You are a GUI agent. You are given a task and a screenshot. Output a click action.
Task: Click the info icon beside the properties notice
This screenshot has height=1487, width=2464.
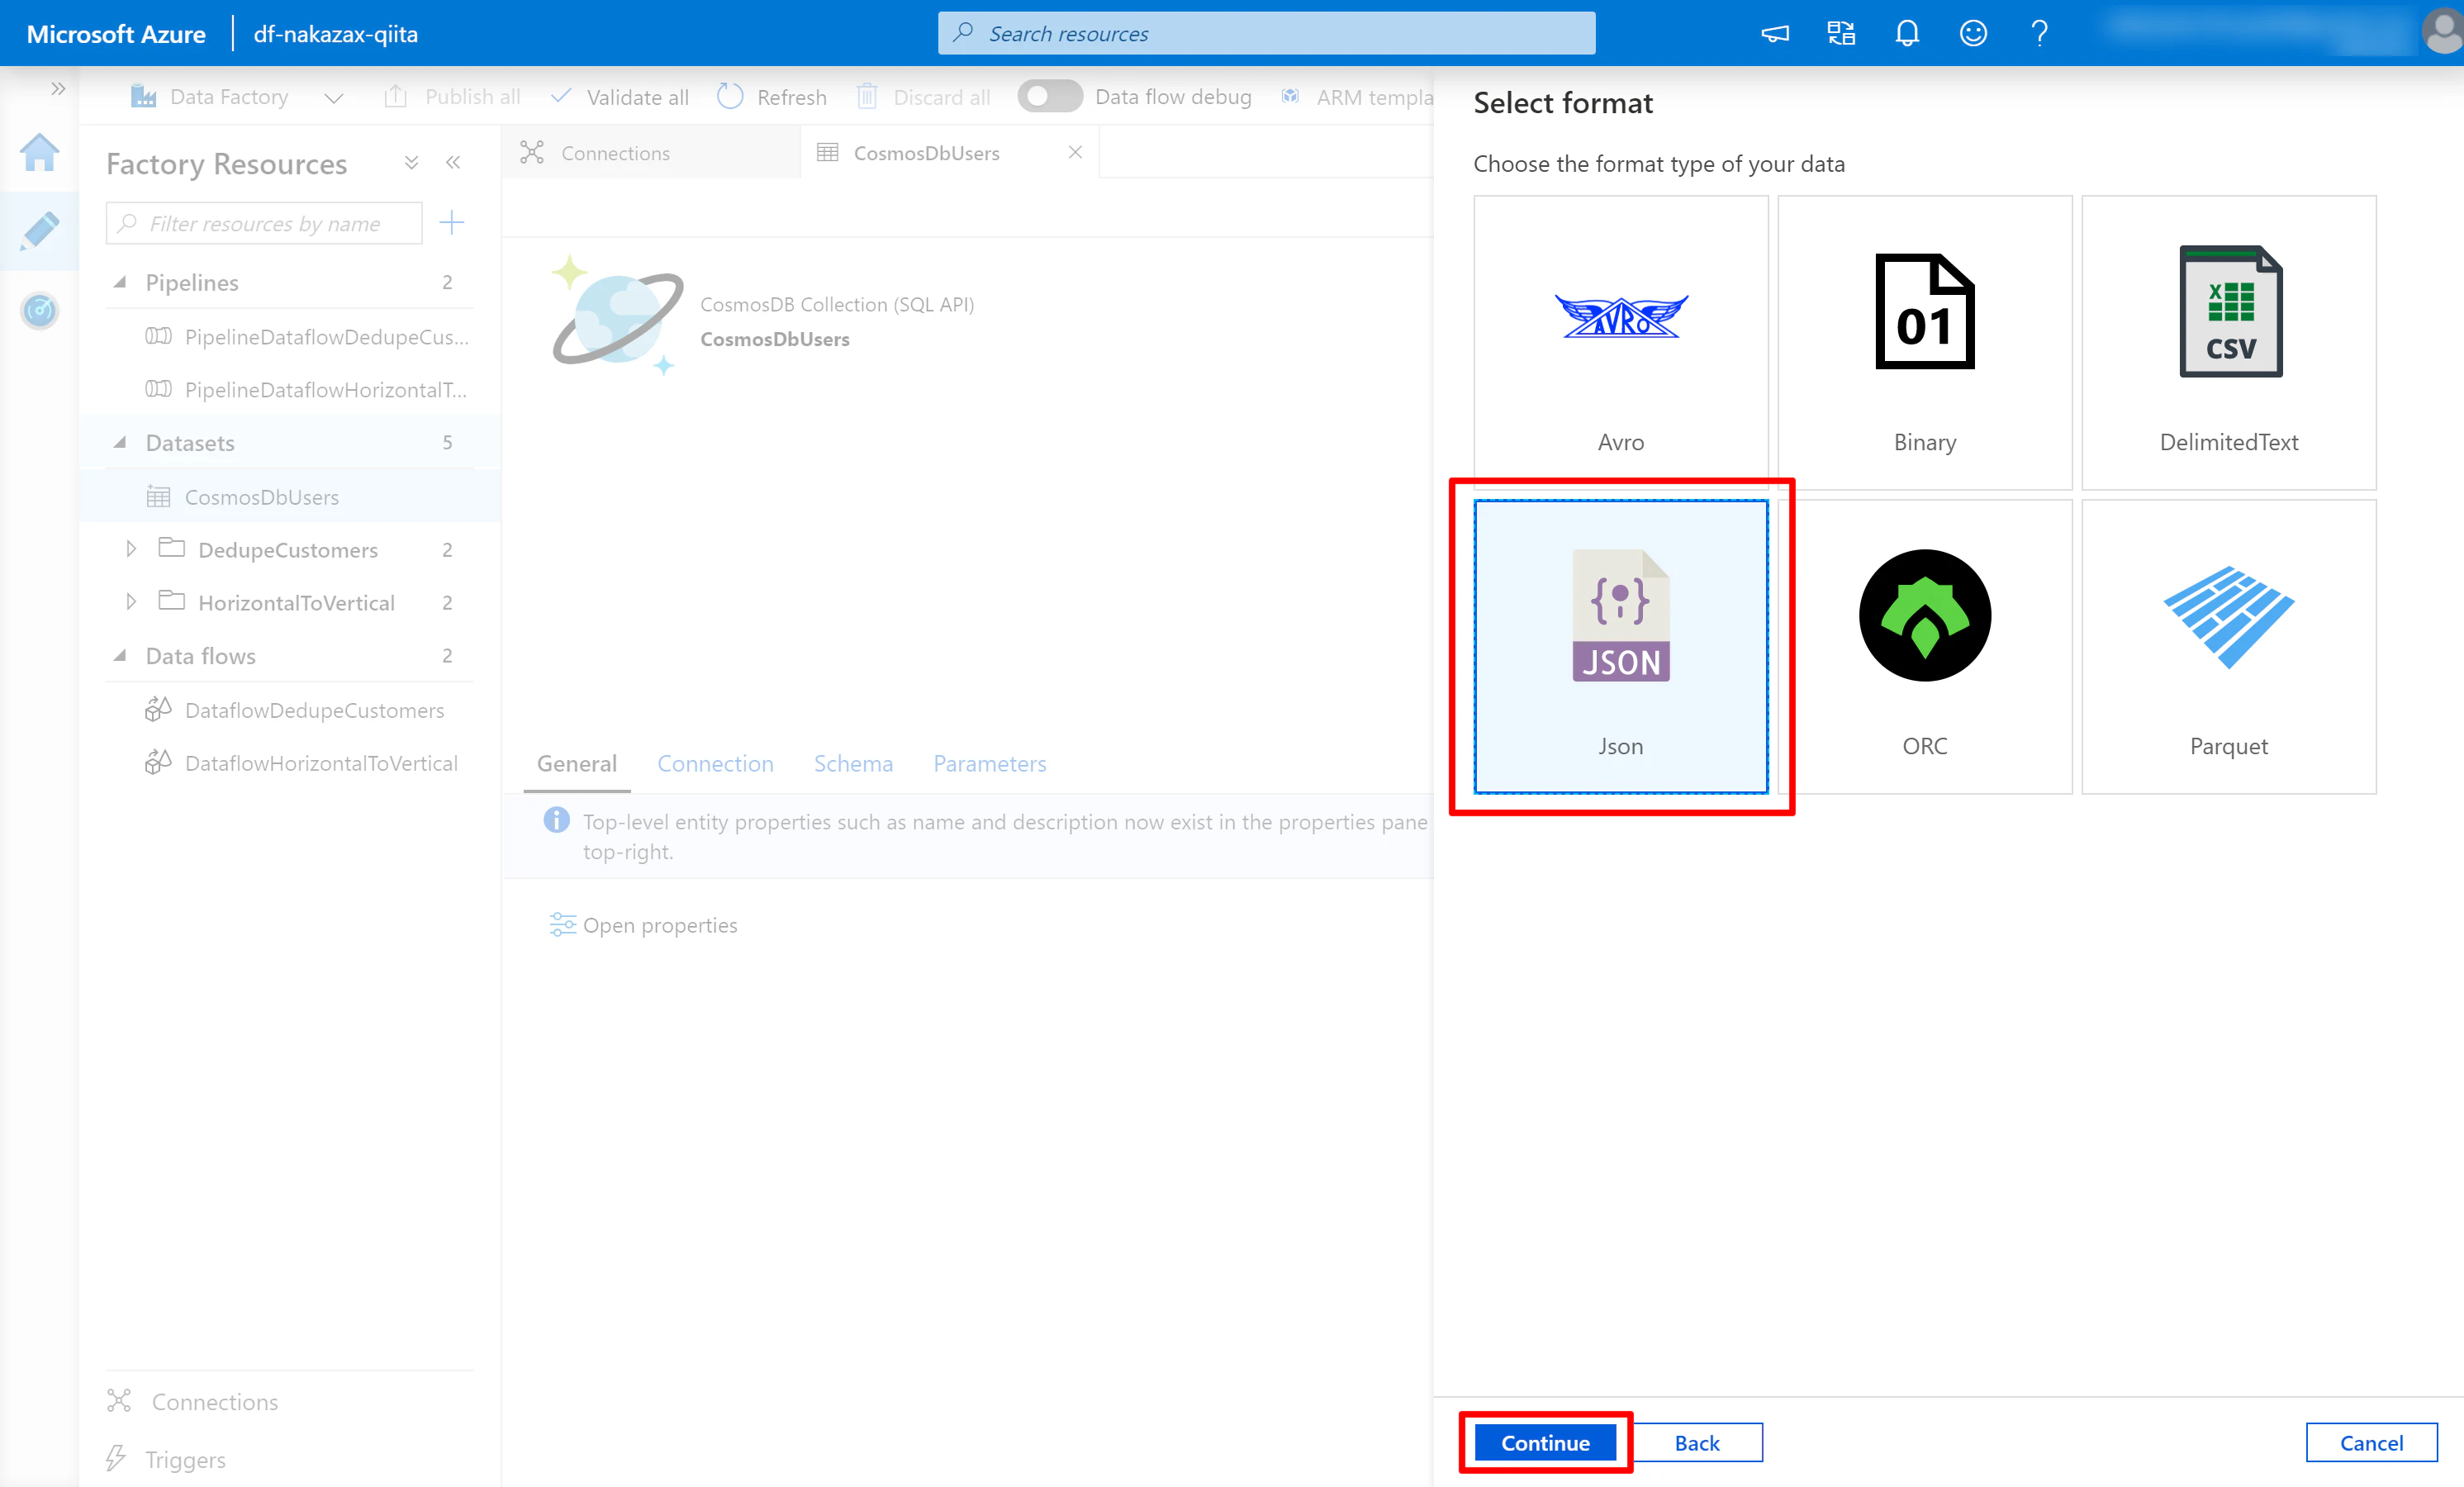tap(556, 820)
